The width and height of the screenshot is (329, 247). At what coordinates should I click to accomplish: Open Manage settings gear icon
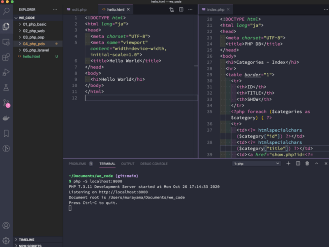point(6,240)
